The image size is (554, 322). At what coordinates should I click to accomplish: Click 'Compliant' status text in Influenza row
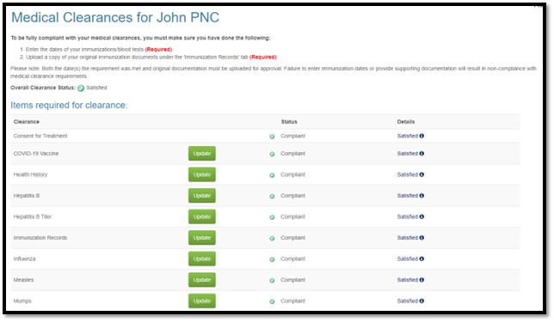point(292,258)
